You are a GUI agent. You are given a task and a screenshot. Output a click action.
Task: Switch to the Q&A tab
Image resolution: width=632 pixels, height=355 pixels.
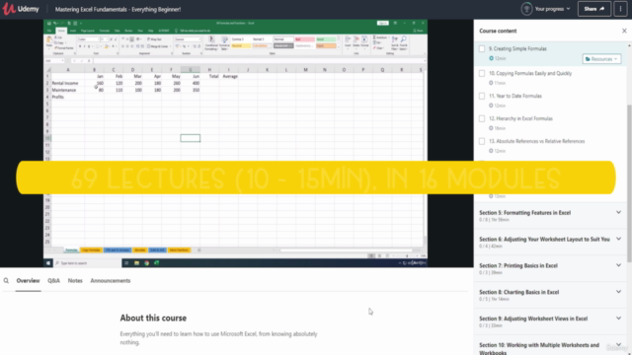53,280
